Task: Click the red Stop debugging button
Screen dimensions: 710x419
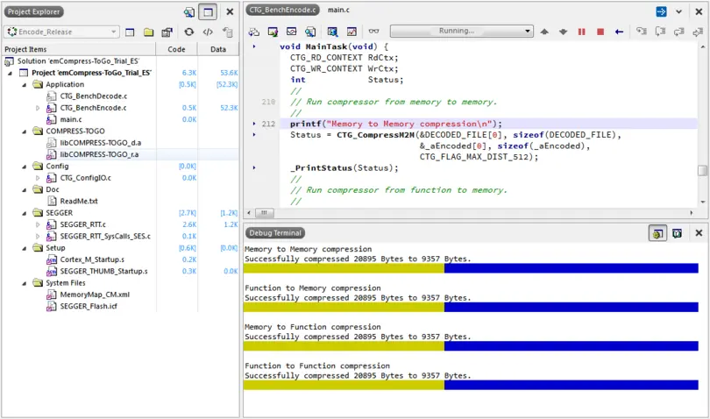Action: 600,32
